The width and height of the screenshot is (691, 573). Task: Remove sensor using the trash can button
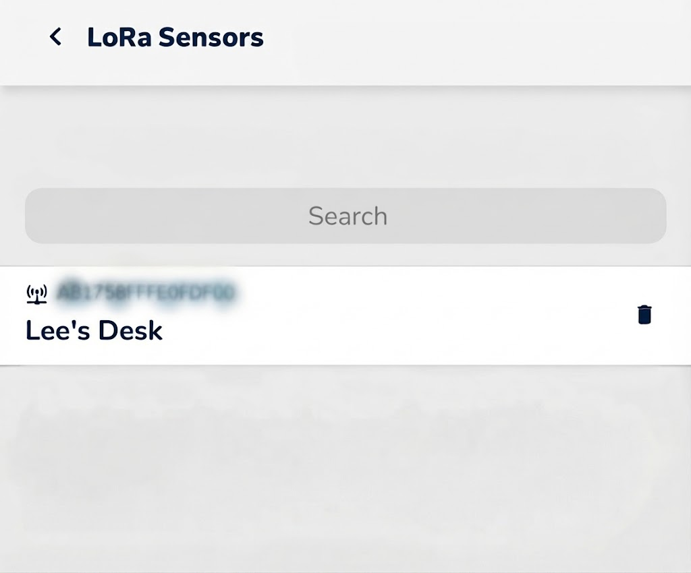click(x=644, y=315)
